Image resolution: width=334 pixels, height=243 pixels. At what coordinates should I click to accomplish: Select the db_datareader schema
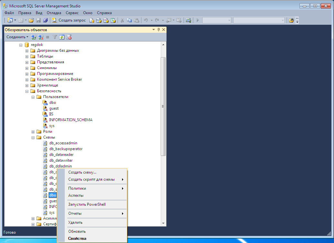click(61, 155)
